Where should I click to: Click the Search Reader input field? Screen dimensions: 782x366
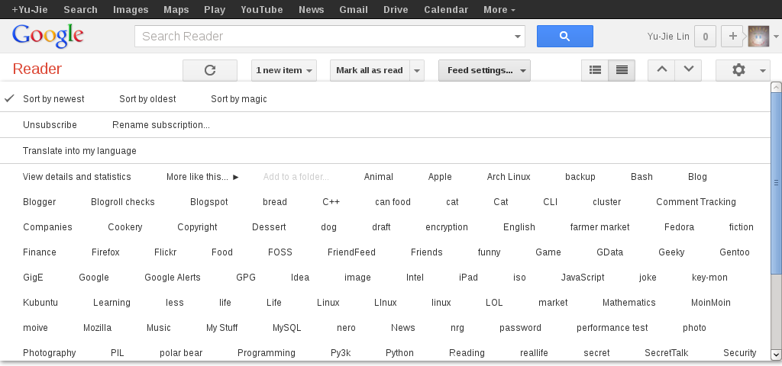[x=324, y=37]
